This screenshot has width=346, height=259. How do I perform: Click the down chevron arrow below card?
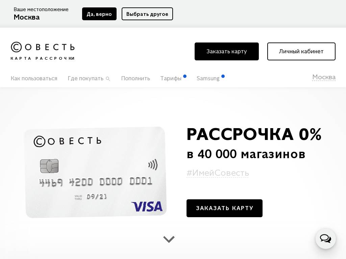coord(169,239)
